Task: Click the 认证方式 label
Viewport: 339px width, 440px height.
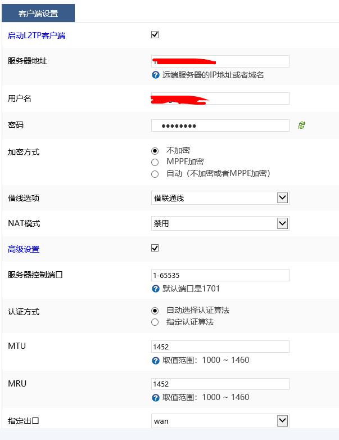Action: 24,312
